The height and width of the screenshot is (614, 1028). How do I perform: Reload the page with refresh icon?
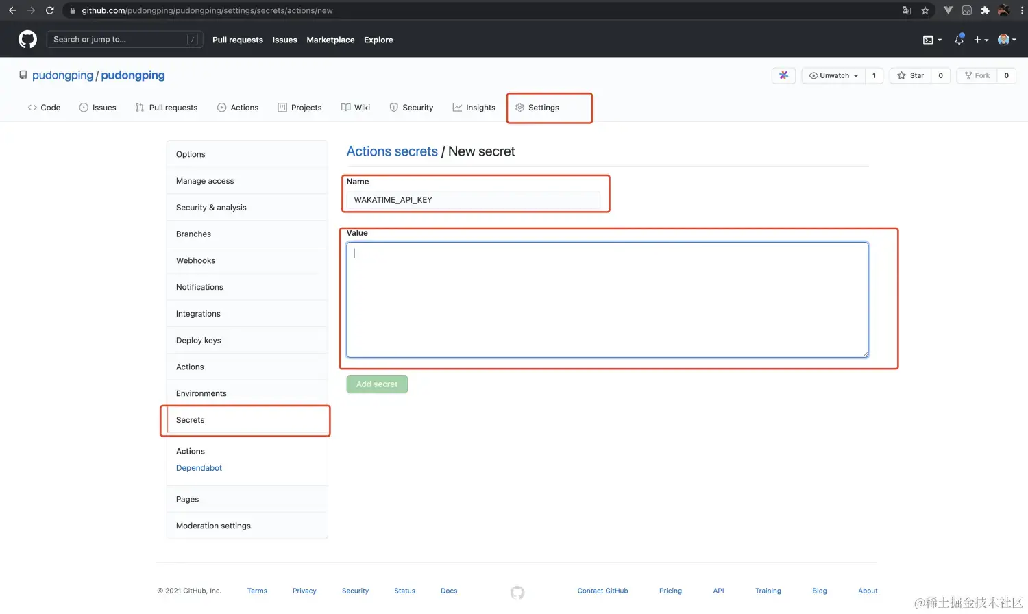[x=50, y=10]
